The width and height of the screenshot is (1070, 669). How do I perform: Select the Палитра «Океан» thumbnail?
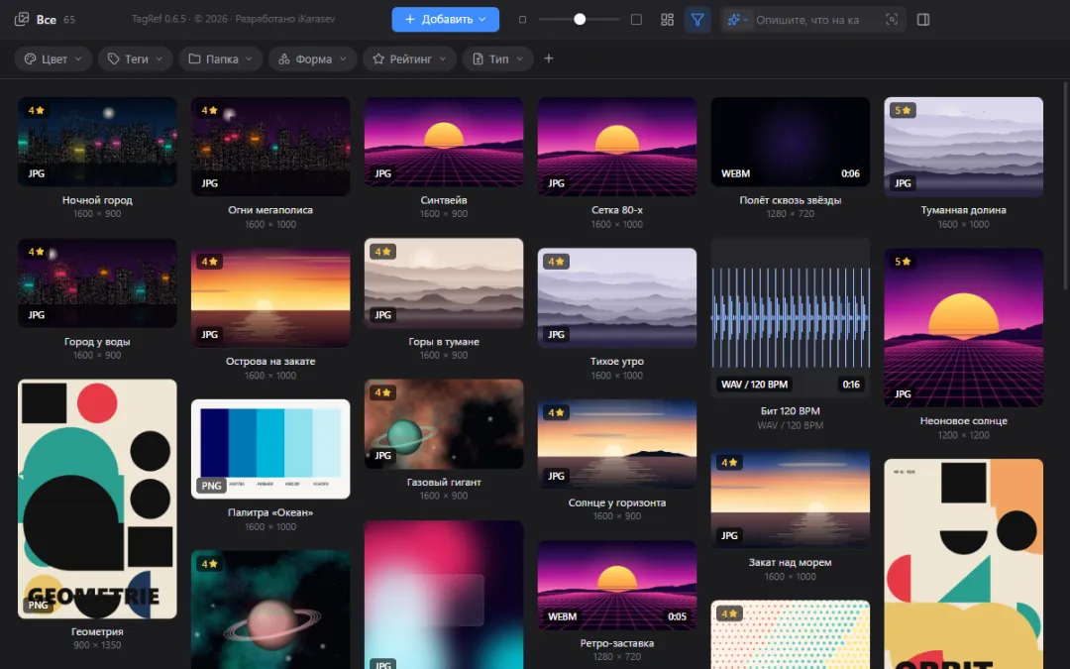[270, 449]
